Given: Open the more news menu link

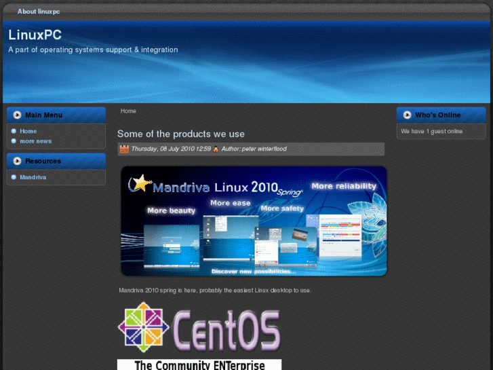Looking at the screenshot, I should tap(35, 141).
